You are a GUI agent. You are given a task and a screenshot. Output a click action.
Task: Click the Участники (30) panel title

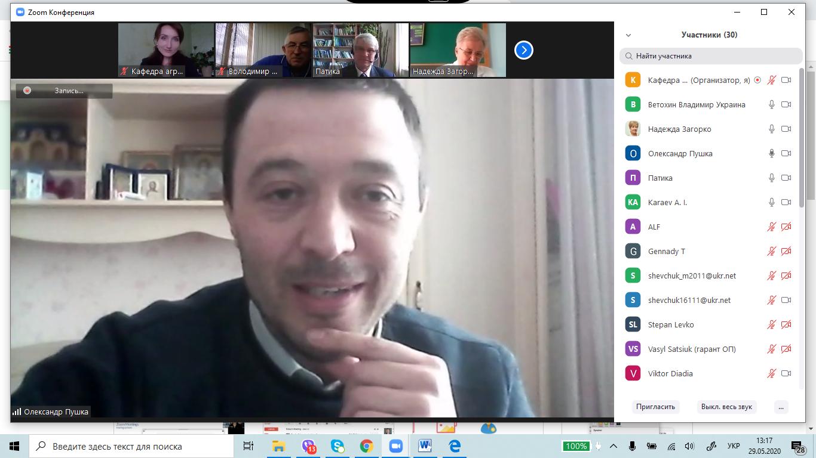(x=709, y=35)
